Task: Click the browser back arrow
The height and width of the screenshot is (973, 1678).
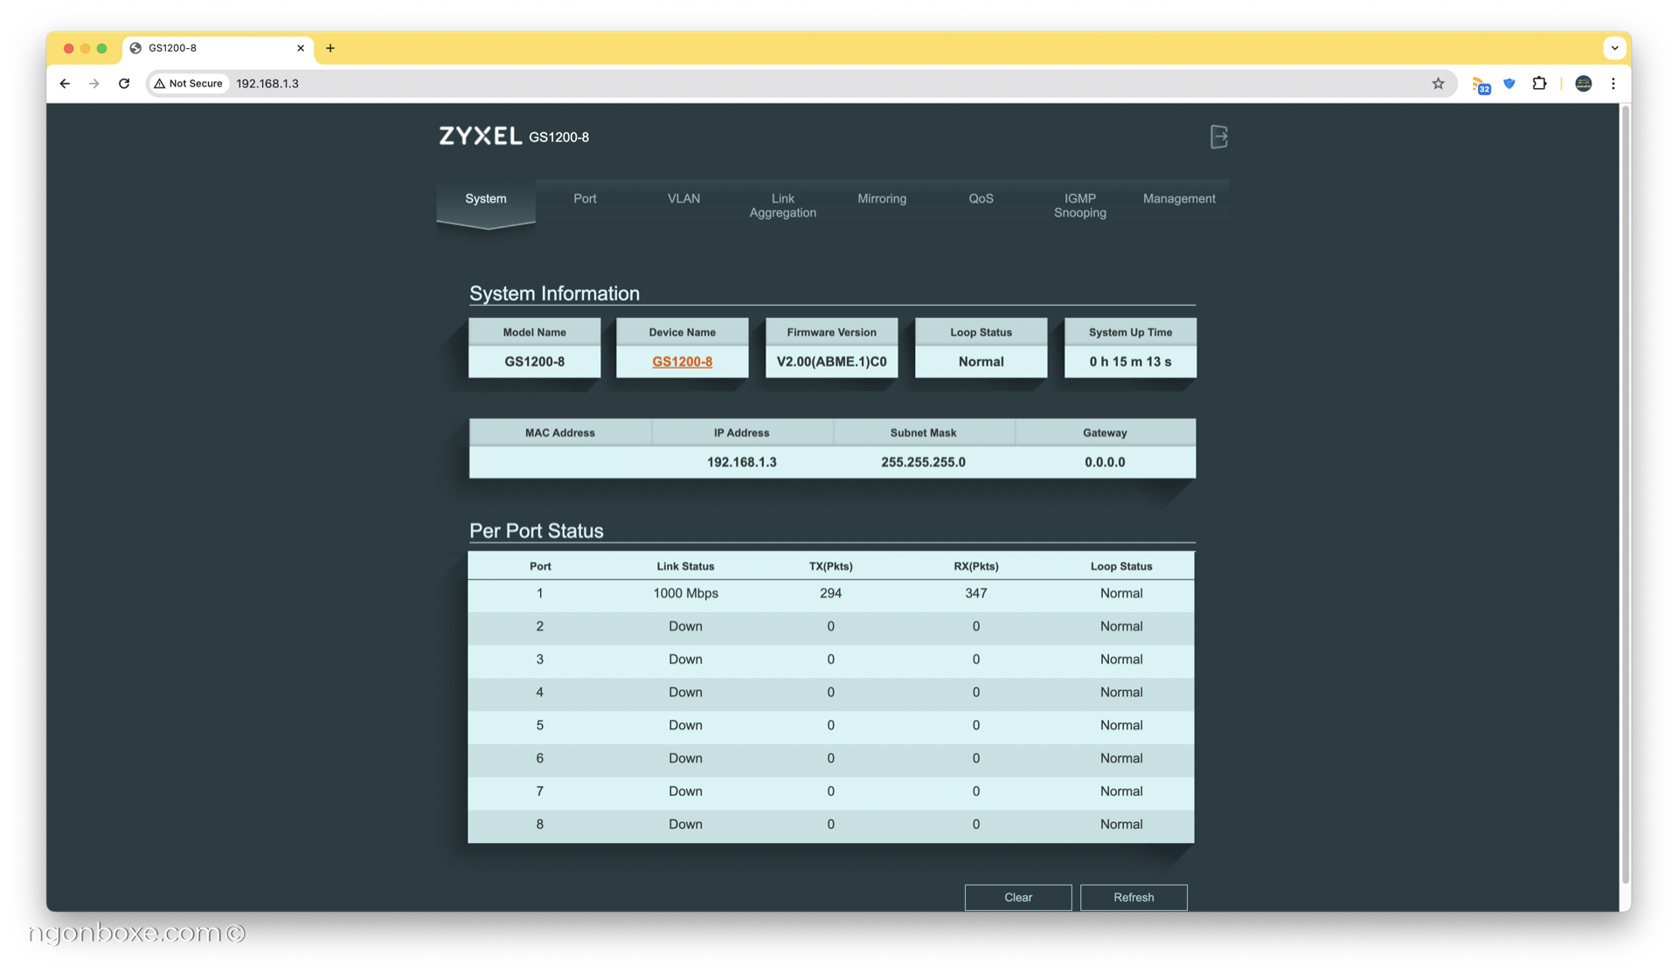Action: click(x=65, y=84)
